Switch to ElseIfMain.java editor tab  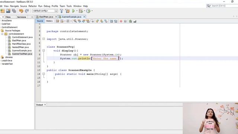pyautogui.click(x=46, y=17)
